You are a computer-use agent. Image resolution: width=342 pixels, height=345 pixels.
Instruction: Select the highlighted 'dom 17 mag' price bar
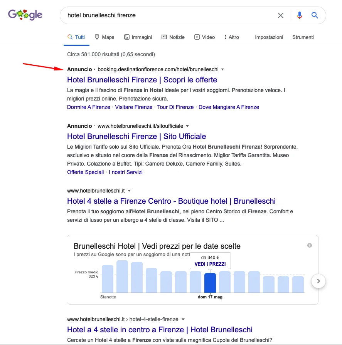(x=210, y=283)
